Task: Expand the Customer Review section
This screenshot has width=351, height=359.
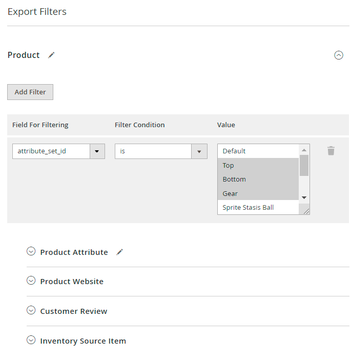Action: point(31,311)
